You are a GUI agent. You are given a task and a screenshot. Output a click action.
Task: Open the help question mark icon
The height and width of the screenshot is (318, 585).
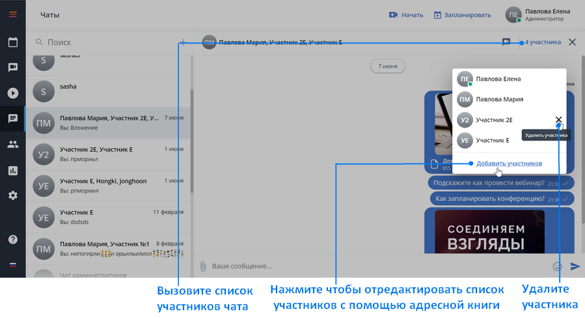pyautogui.click(x=12, y=239)
